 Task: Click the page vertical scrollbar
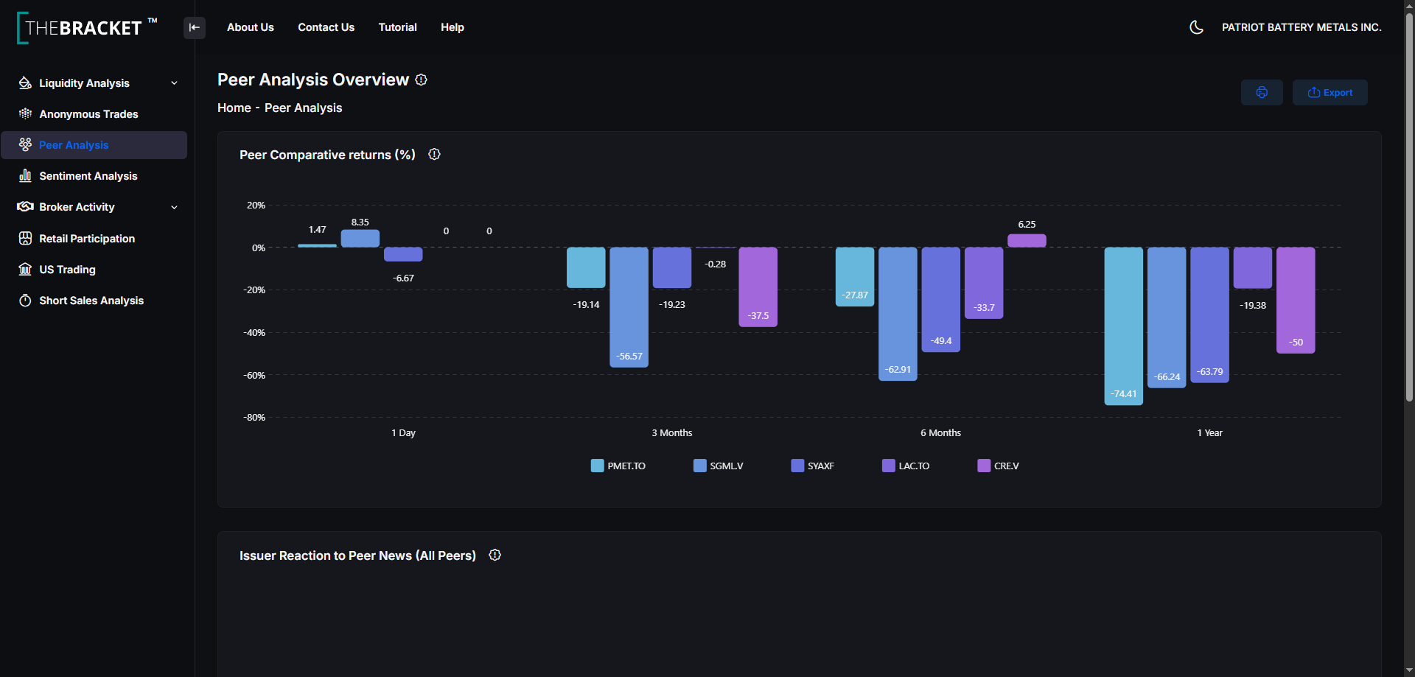tap(1409, 206)
